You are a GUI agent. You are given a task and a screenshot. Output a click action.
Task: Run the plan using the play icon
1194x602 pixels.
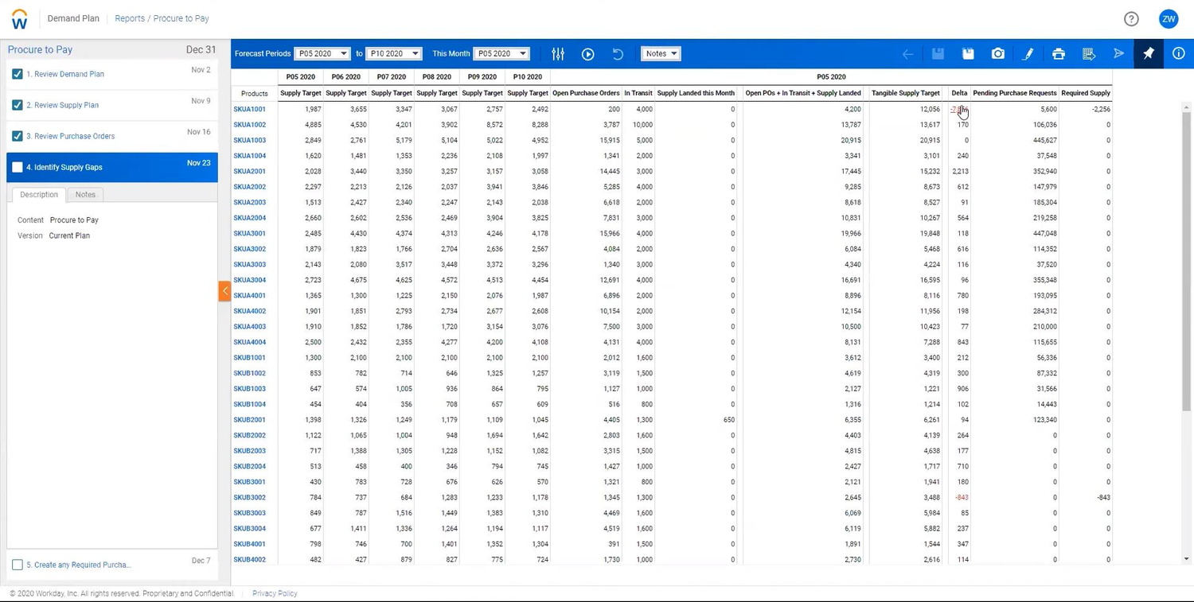587,53
